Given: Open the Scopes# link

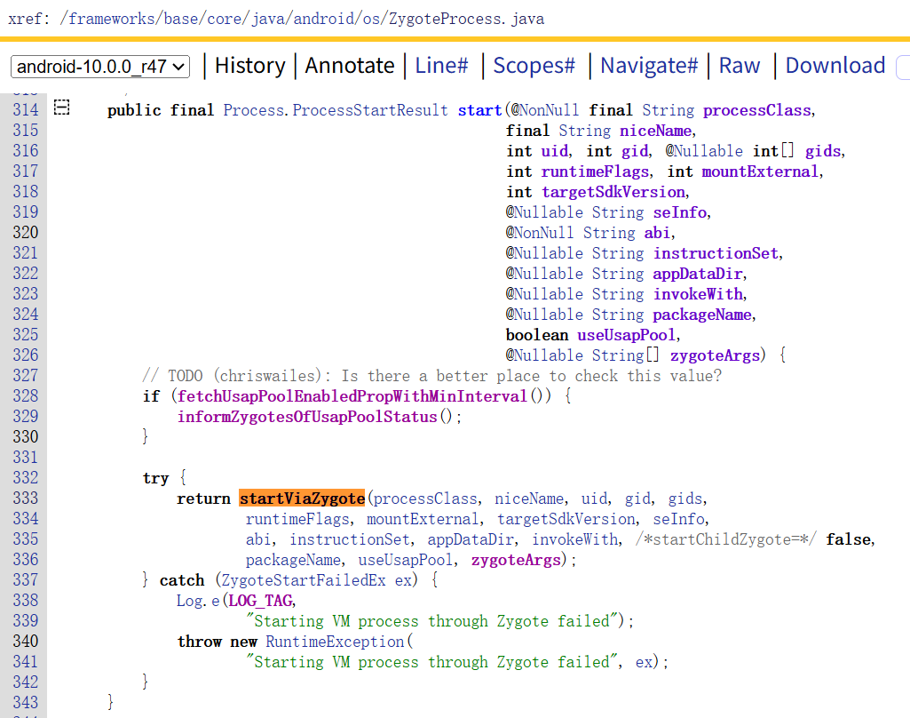Looking at the screenshot, I should [x=534, y=66].
